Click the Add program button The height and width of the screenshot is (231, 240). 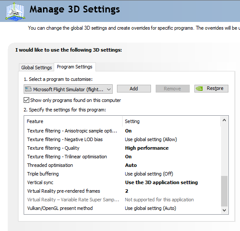(134, 89)
